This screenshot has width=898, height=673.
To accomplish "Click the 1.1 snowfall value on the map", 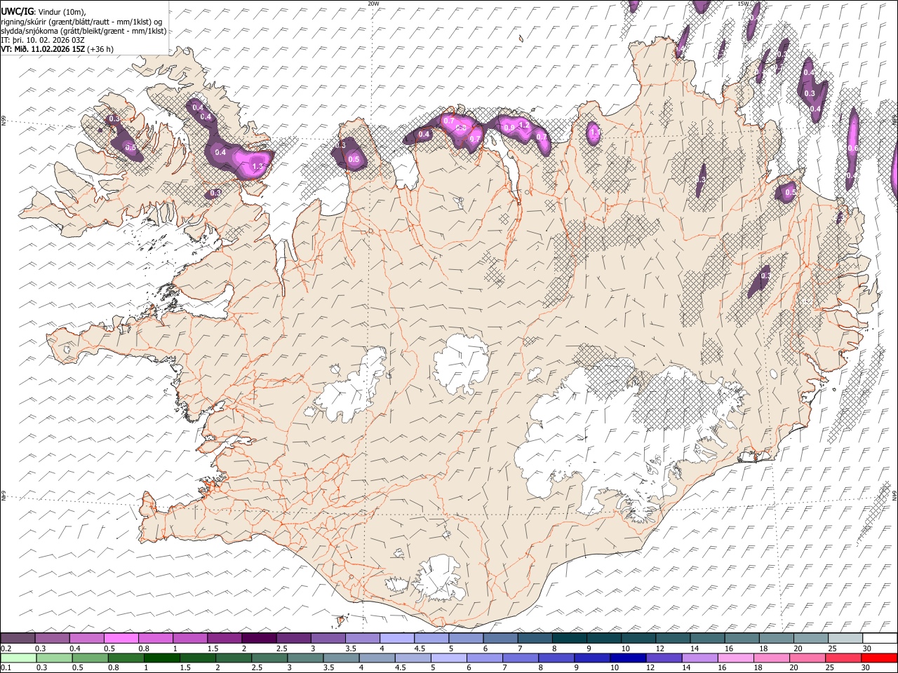I will pos(596,132).
